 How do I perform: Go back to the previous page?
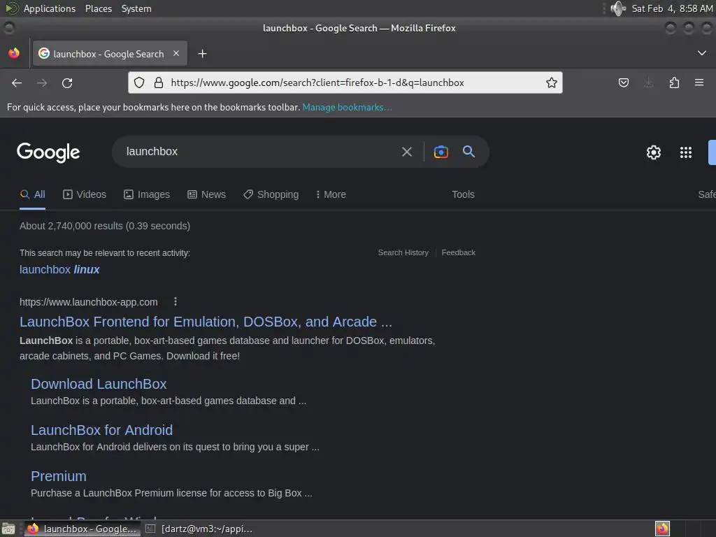click(x=17, y=83)
